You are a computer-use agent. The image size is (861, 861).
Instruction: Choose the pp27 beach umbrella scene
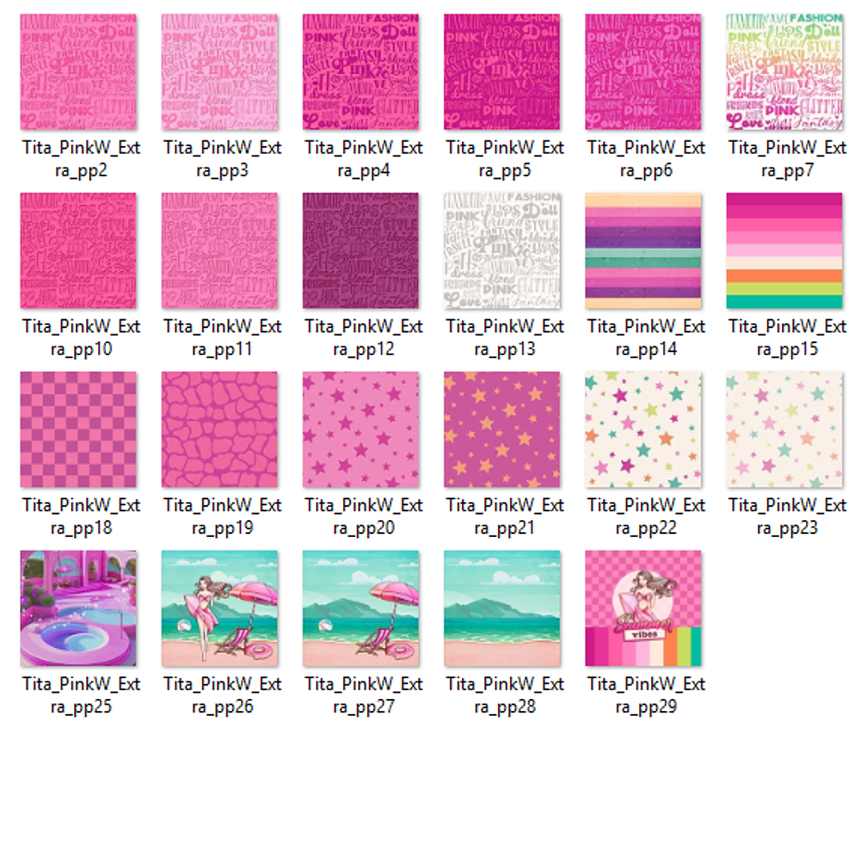coord(361,608)
